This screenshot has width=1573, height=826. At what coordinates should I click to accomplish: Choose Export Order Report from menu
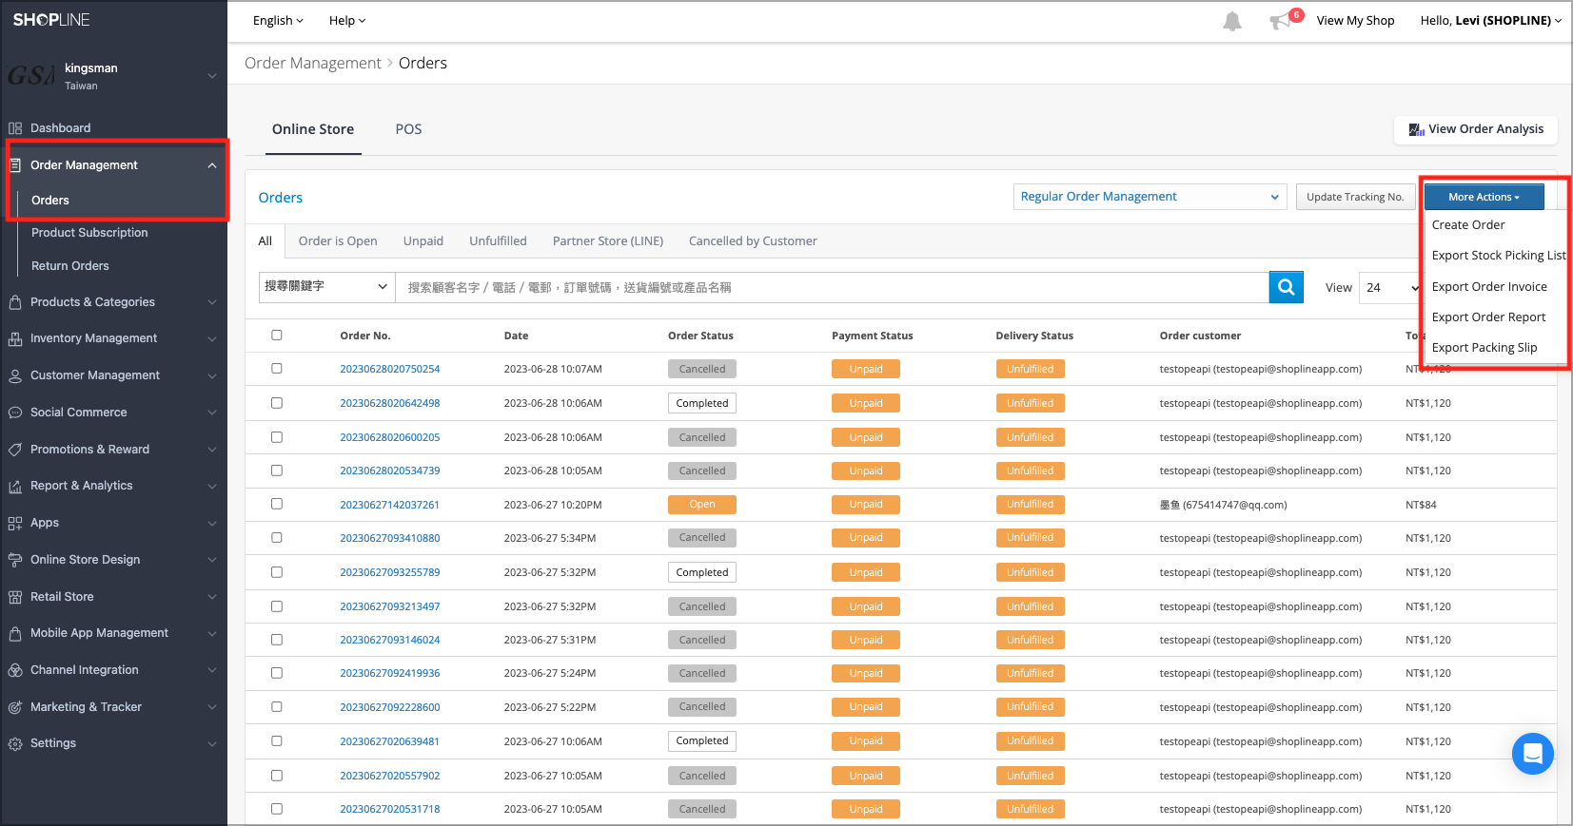point(1488,317)
